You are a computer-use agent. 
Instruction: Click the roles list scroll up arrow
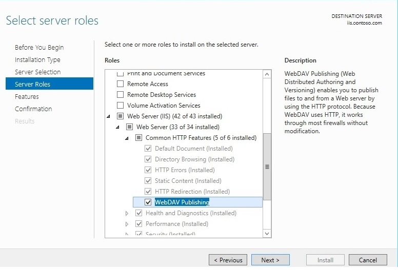point(267,74)
